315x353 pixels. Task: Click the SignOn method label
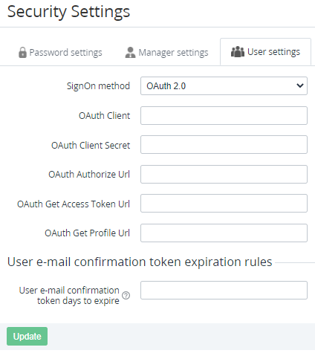[98, 86]
